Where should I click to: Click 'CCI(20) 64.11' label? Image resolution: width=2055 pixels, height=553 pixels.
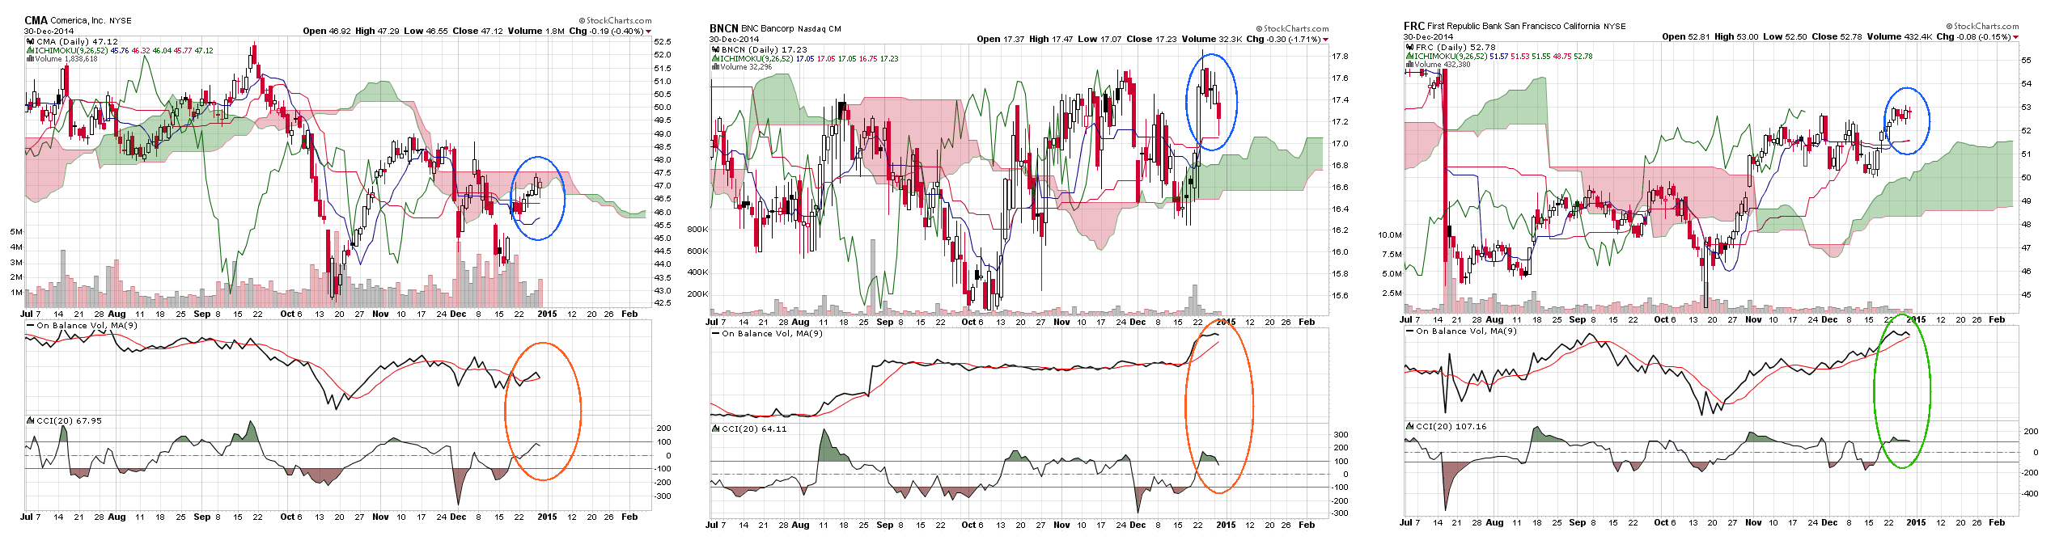pyautogui.click(x=754, y=428)
